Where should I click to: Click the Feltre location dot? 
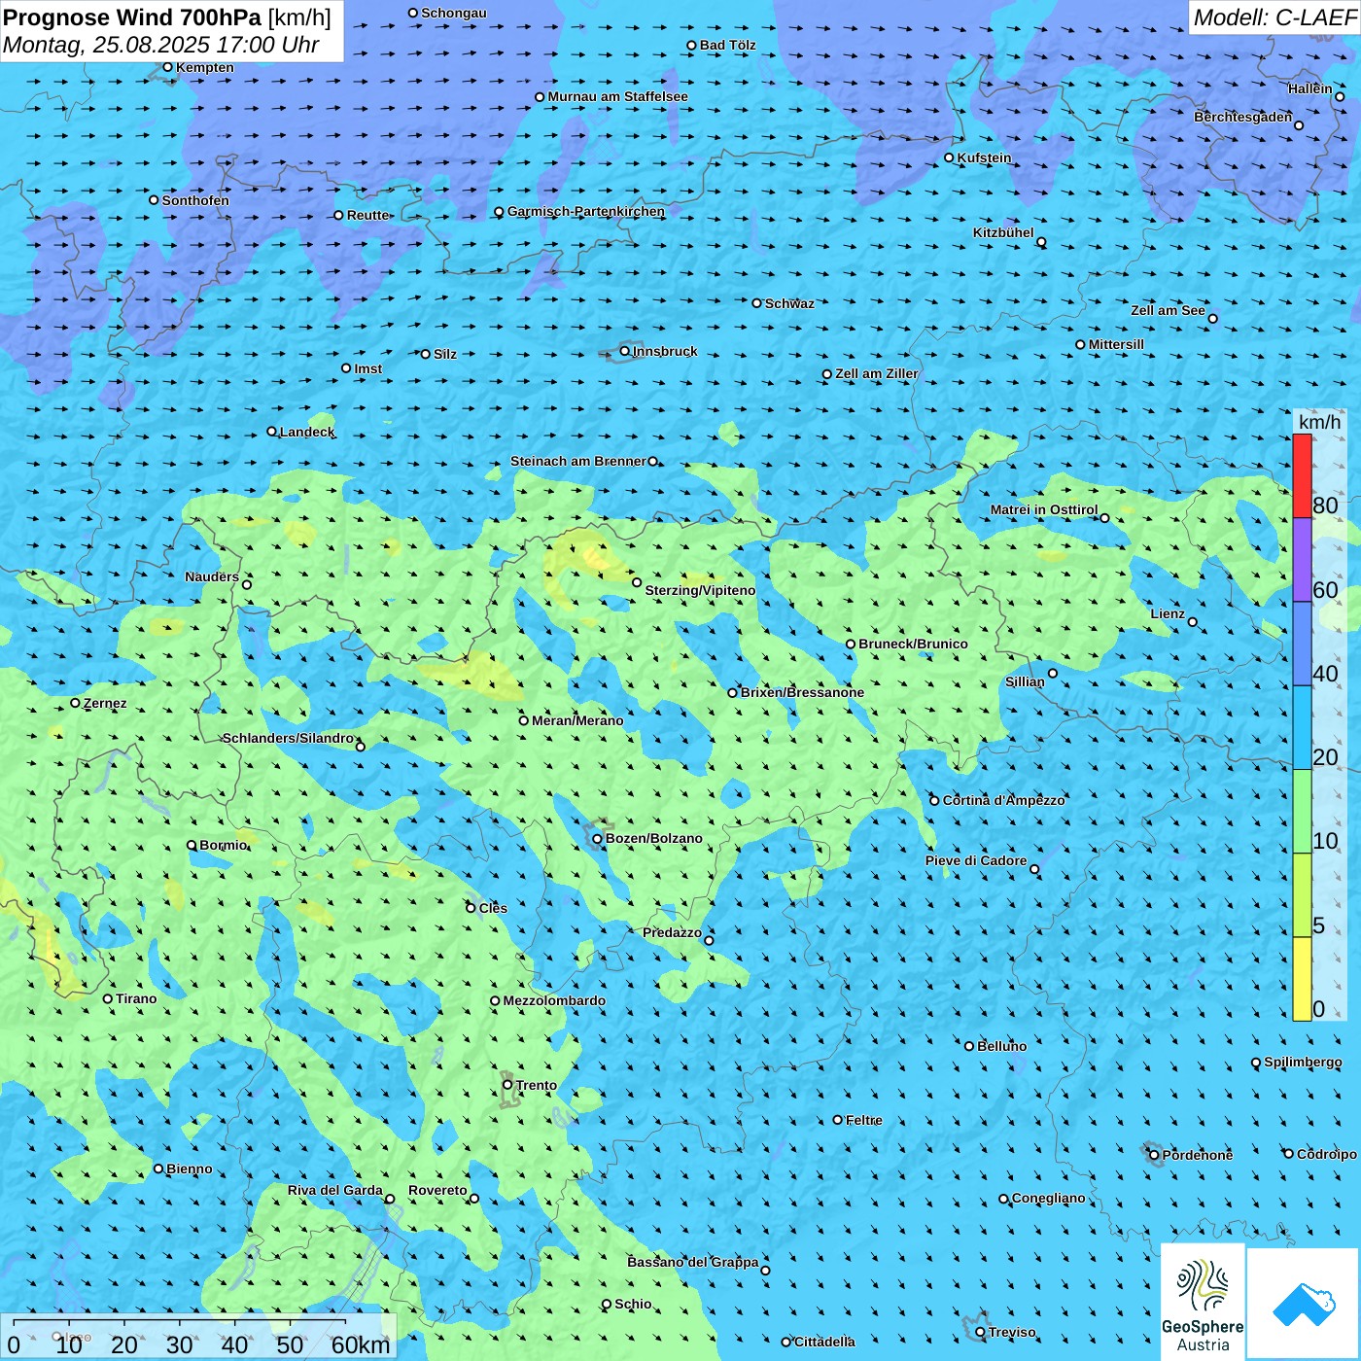[838, 1120]
